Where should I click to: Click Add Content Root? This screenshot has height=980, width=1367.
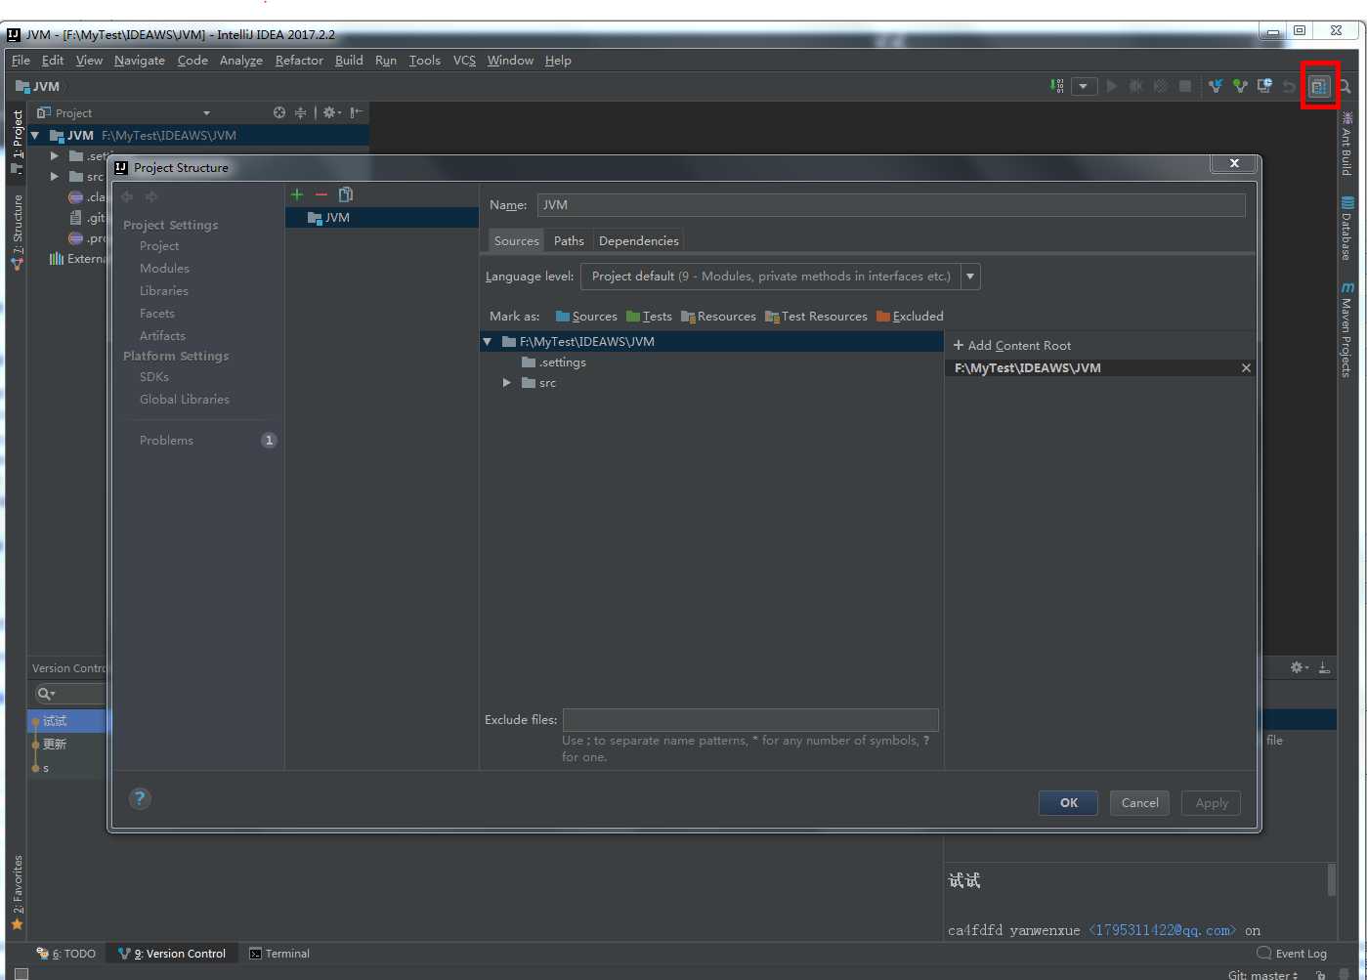(x=1011, y=346)
